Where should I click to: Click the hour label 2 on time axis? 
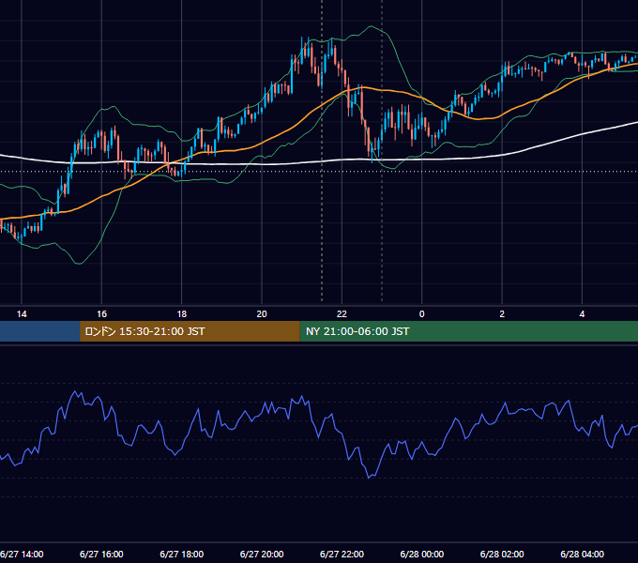coord(502,314)
